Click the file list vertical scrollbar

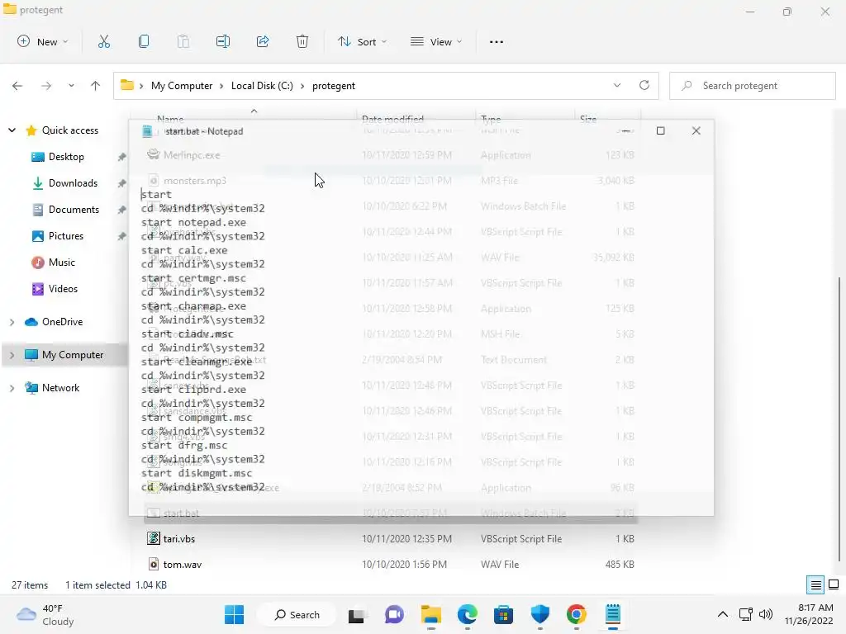click(x=840, y=420)
